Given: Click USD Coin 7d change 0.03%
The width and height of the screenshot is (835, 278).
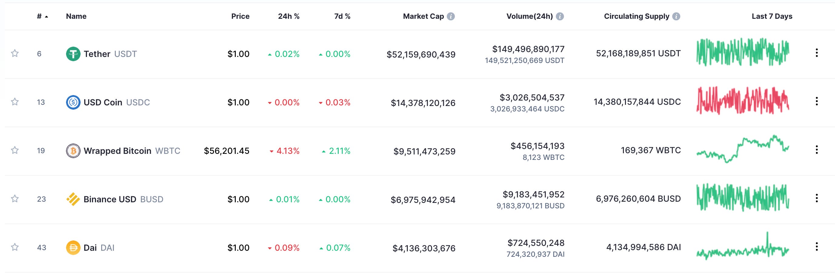Looking at the screenshot, I should [334, 103].
